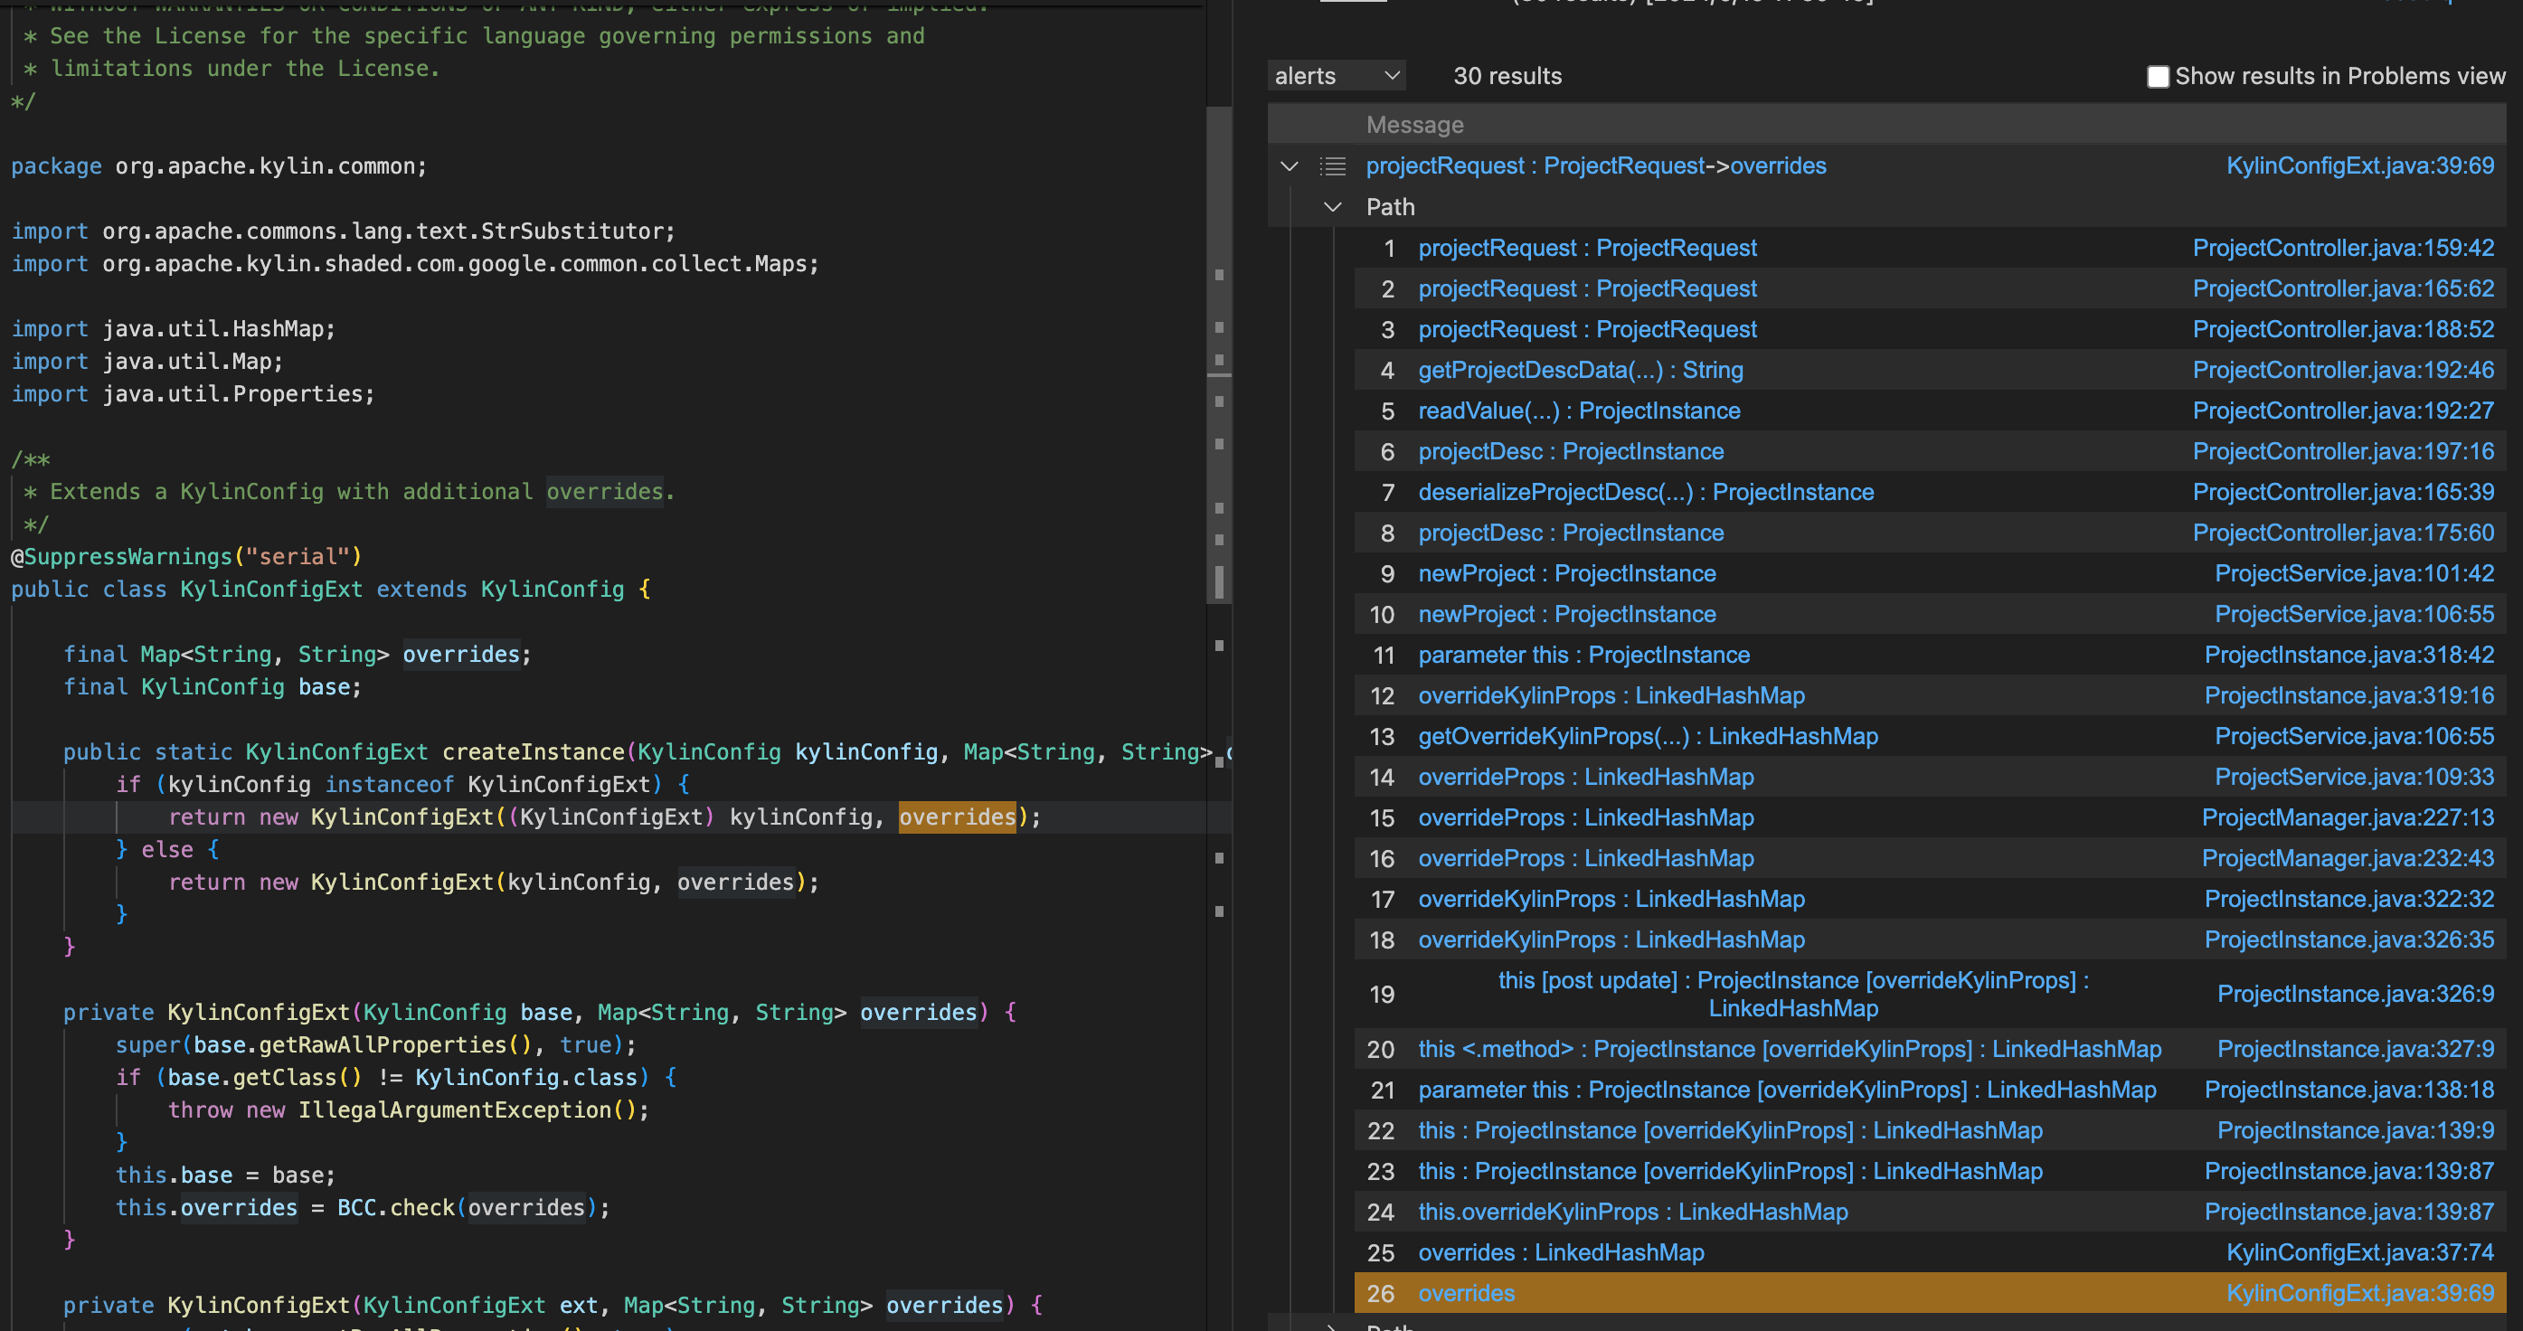Select path step 8 projectDesc : ProjectInstance
The image size is (2523, 1331).
(x=1571, y=533)
